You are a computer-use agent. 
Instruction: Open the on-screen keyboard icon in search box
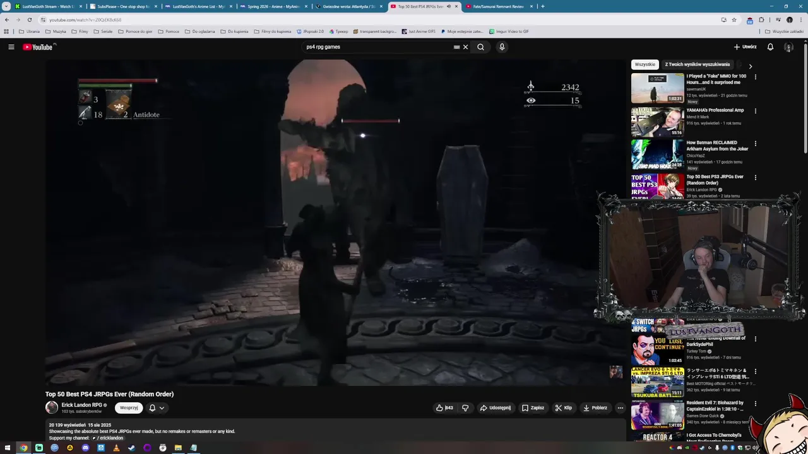click(456, 47)
